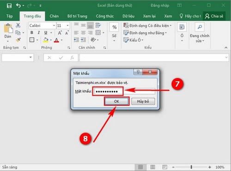
Task: Open the Phông font dialog launcher
Action: pyautogui.click(x=69, y=48)
